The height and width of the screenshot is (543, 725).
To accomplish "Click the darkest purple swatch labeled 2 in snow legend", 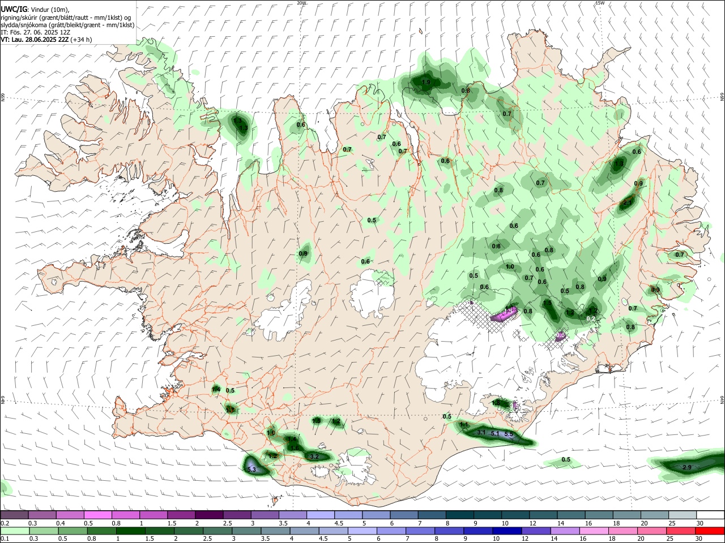I will coord(209,515).
